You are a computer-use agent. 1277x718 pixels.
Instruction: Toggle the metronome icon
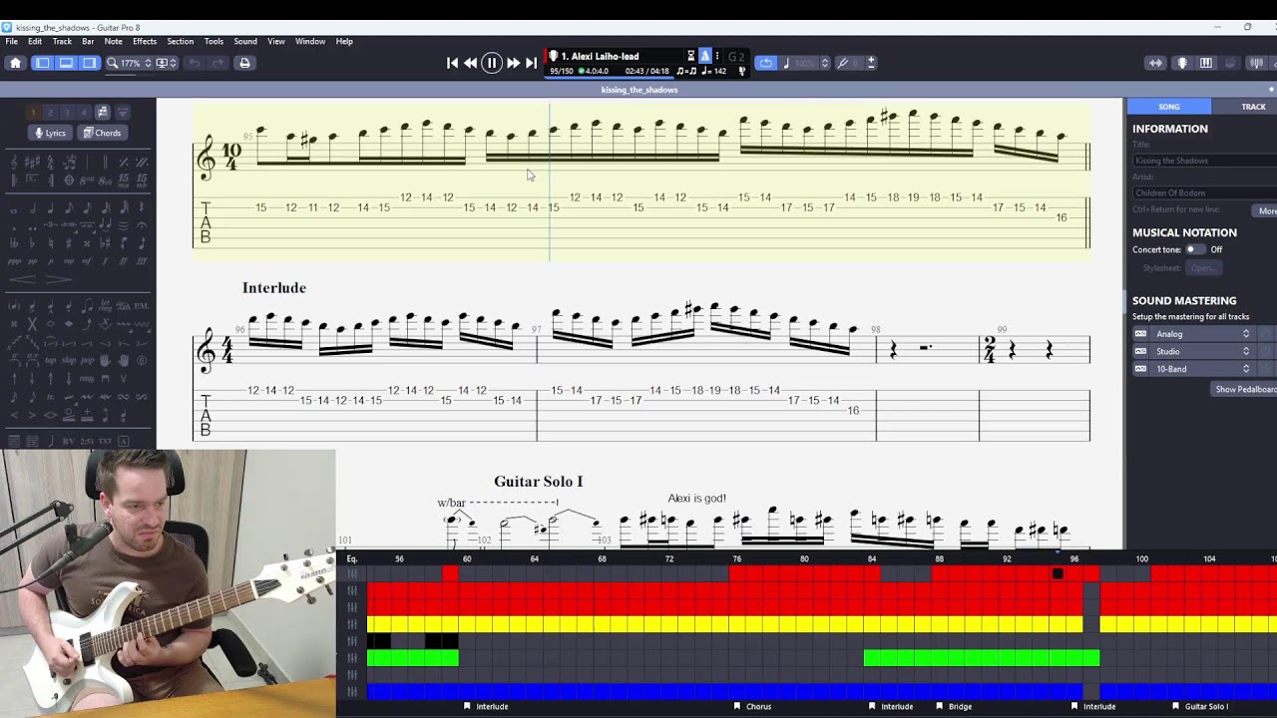pos(704,56)
